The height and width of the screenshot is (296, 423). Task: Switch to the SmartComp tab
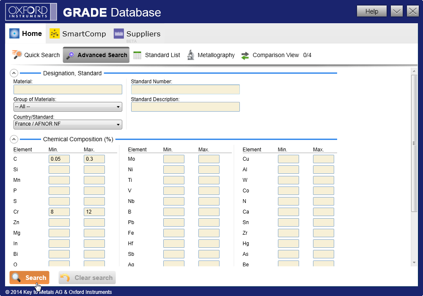78,33
